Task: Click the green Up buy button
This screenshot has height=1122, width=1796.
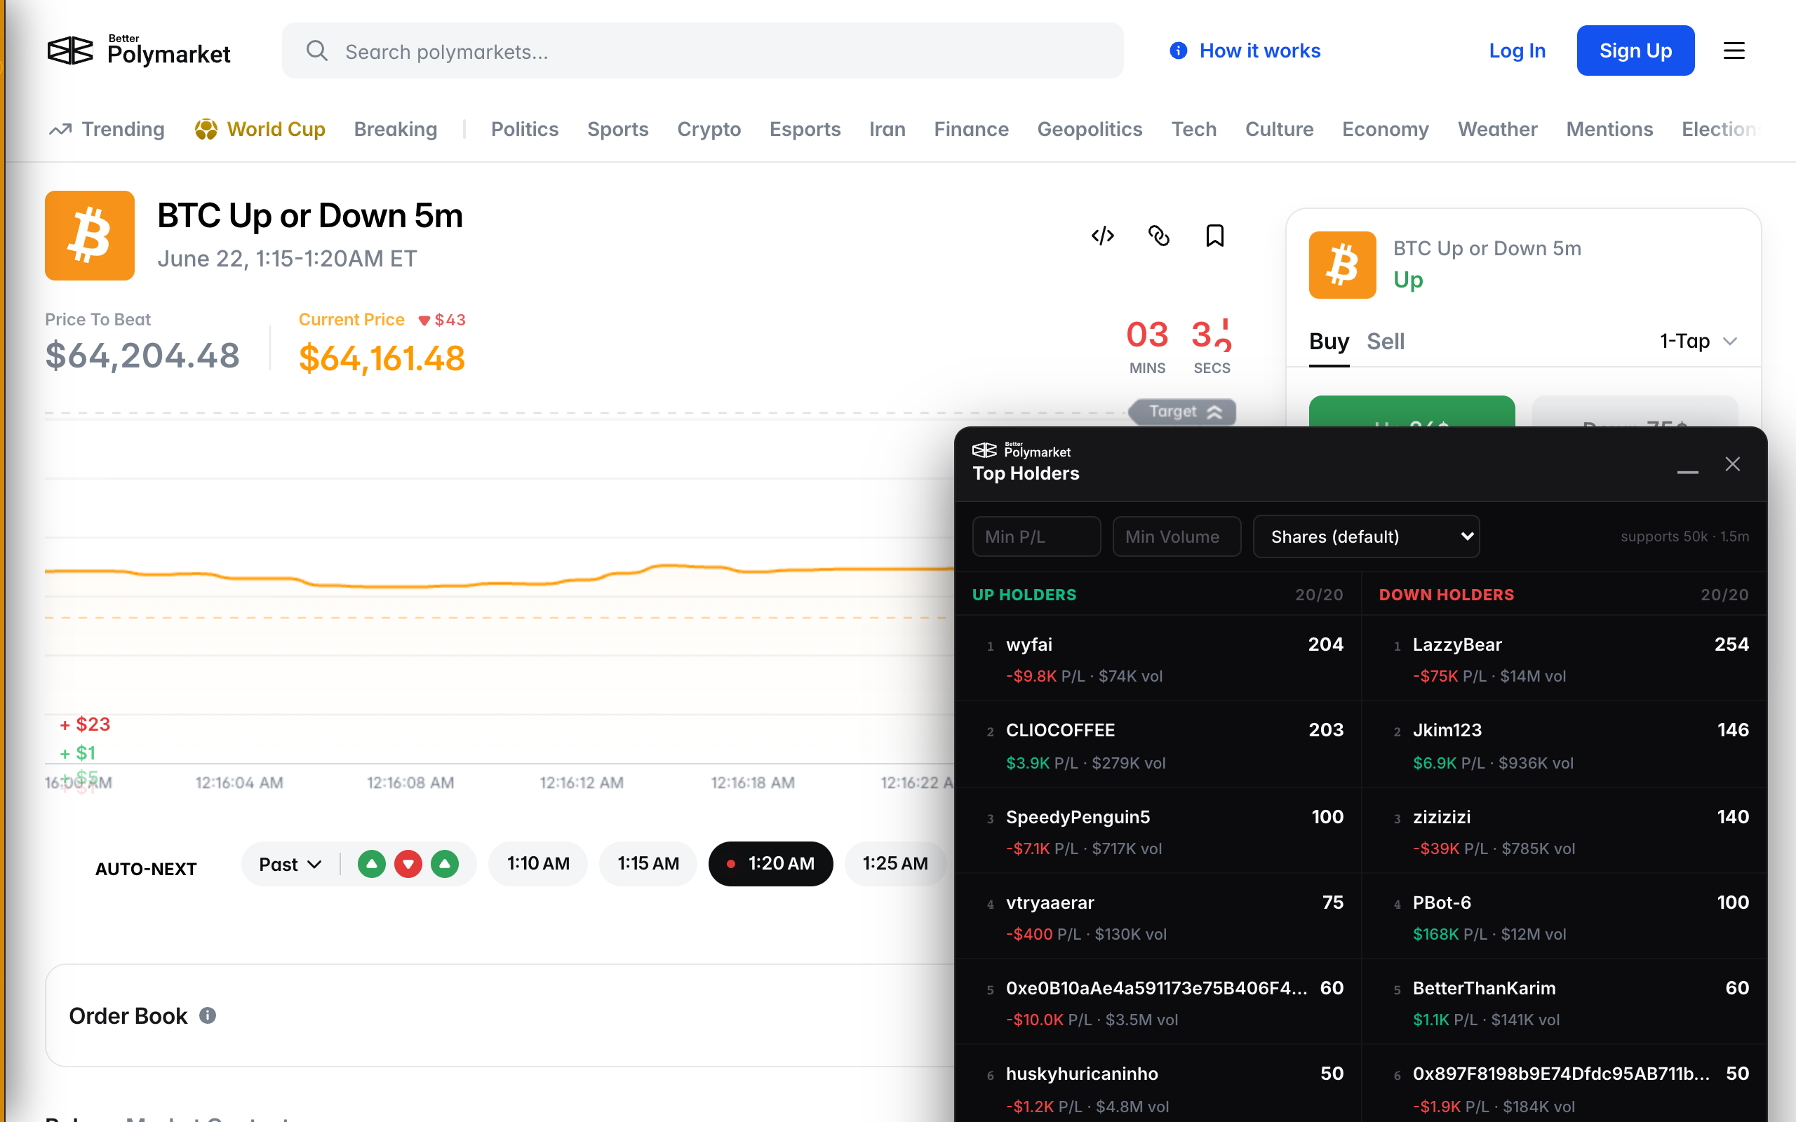Action: (x=1412, y=412)
